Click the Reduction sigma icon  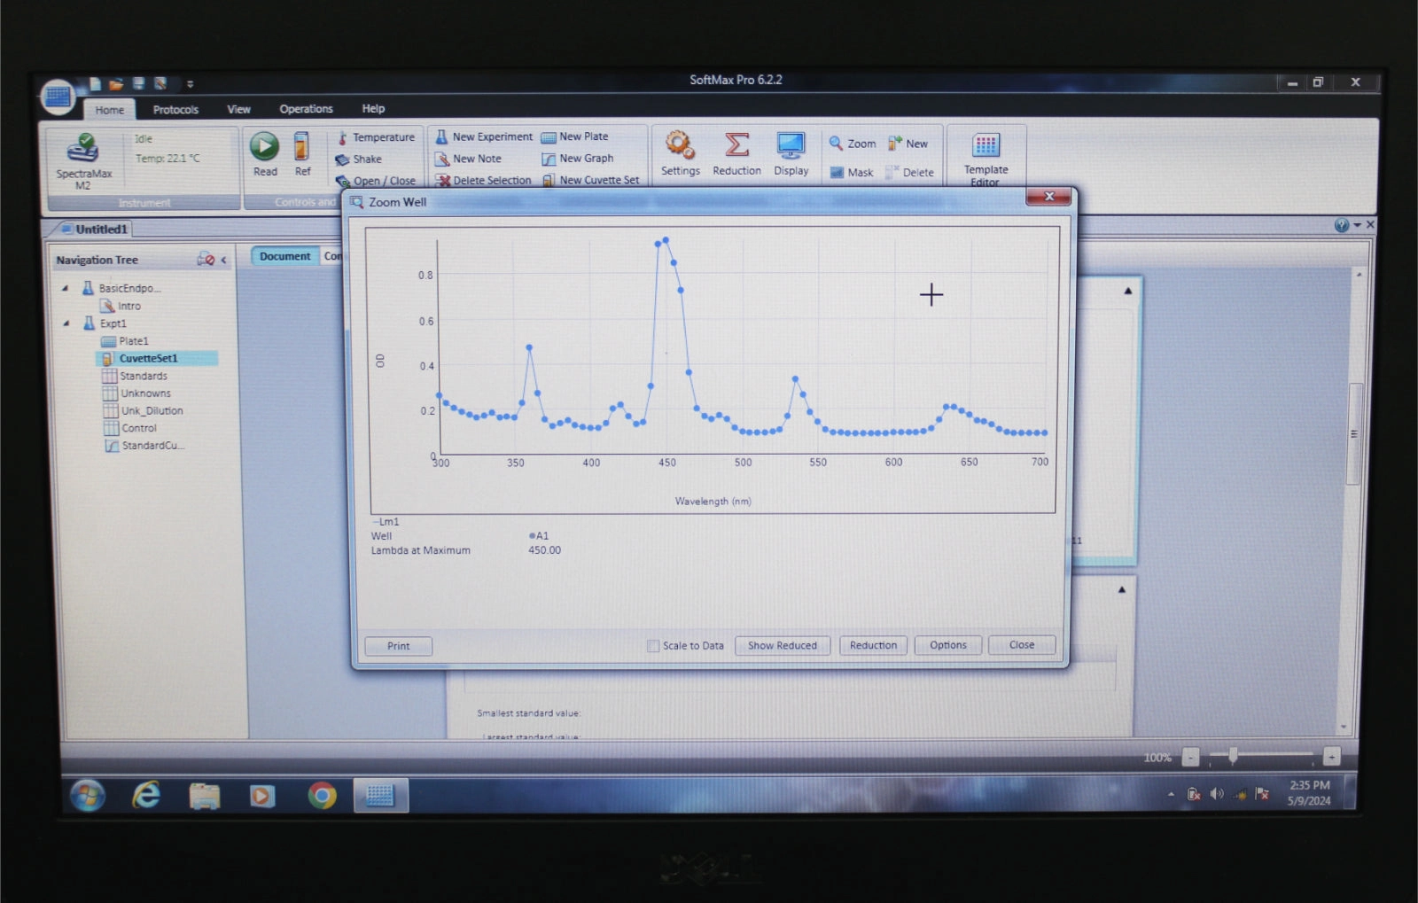(736, 146)
